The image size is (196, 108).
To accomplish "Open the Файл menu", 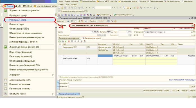I will point(61,1).
